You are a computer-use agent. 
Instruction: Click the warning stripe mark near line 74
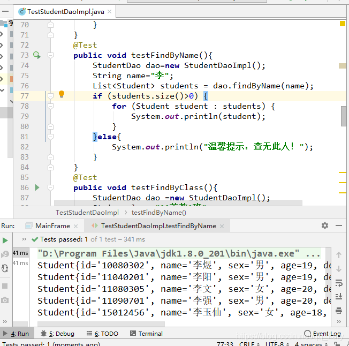click(x=343, y=66)
